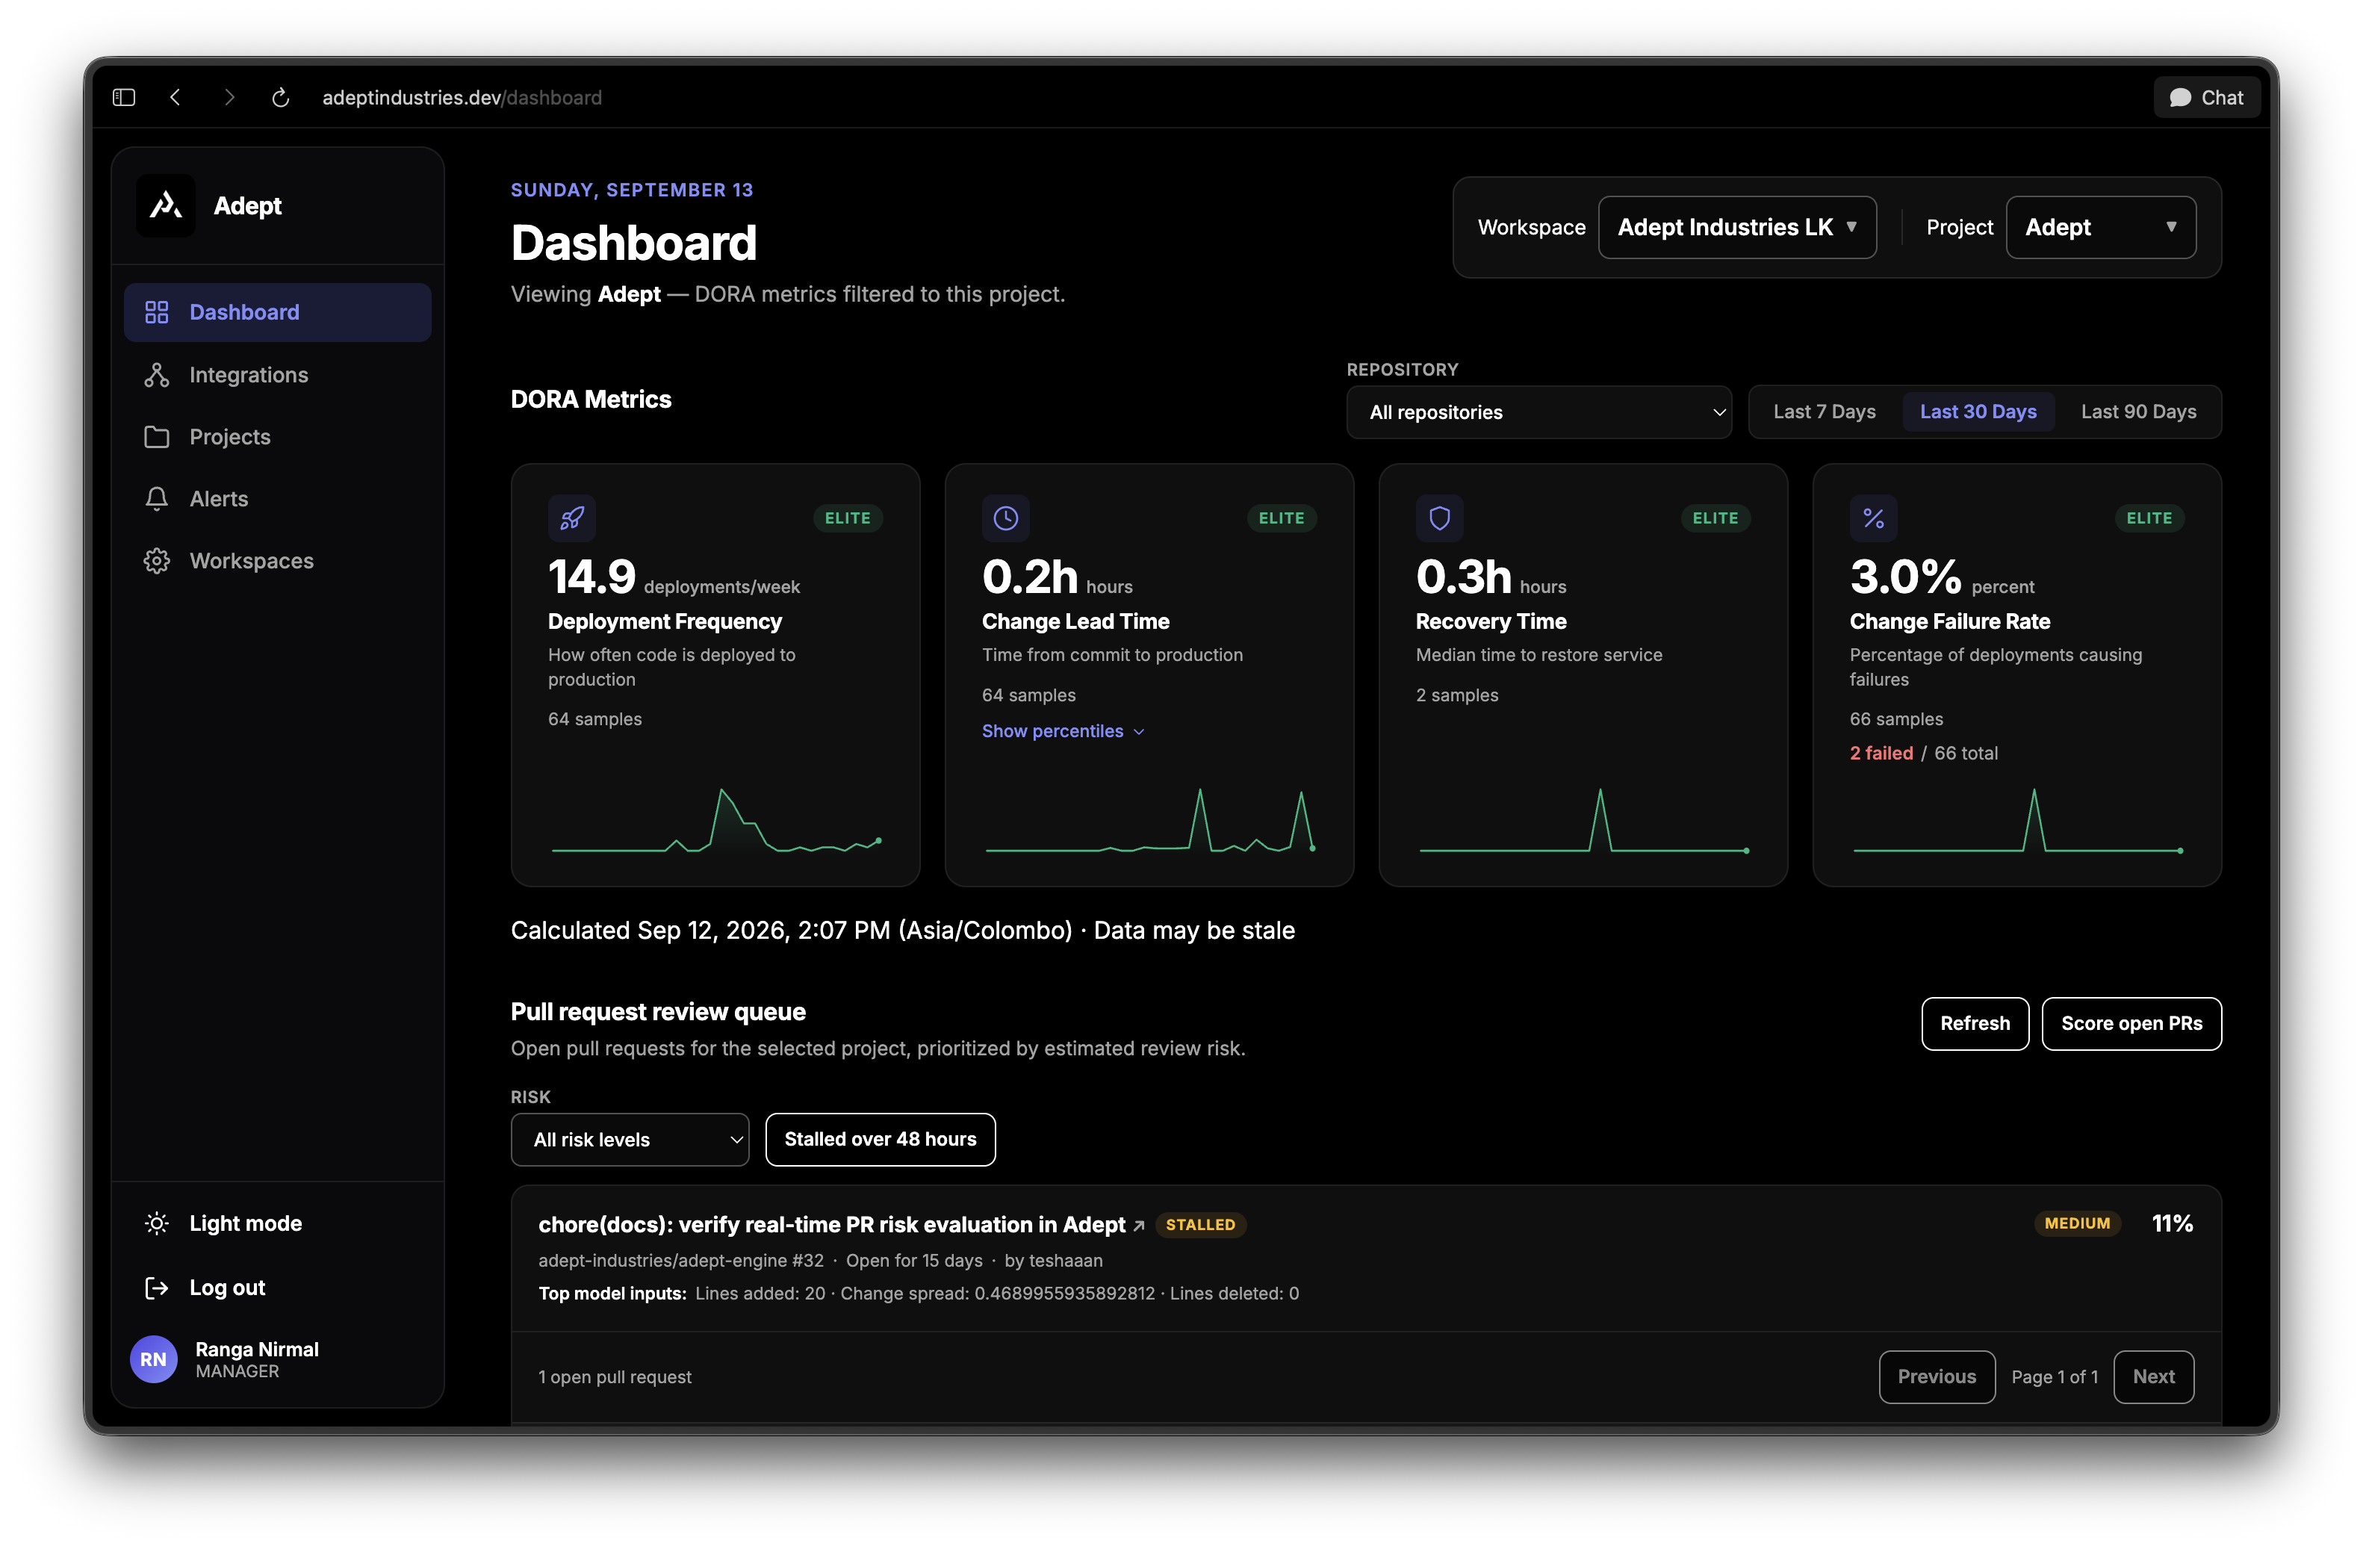Expand Show percentiles on Change Lead Time
Screen dimensions: 2363x1546
click(1063, 730)
